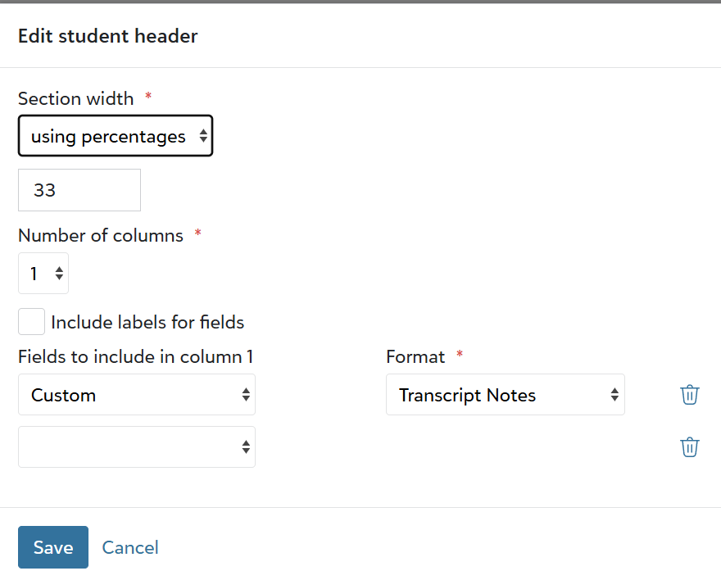Click the 'Include labels for fields' label text
This screenshot has height=580, width=721.
(x=147, y=322)
